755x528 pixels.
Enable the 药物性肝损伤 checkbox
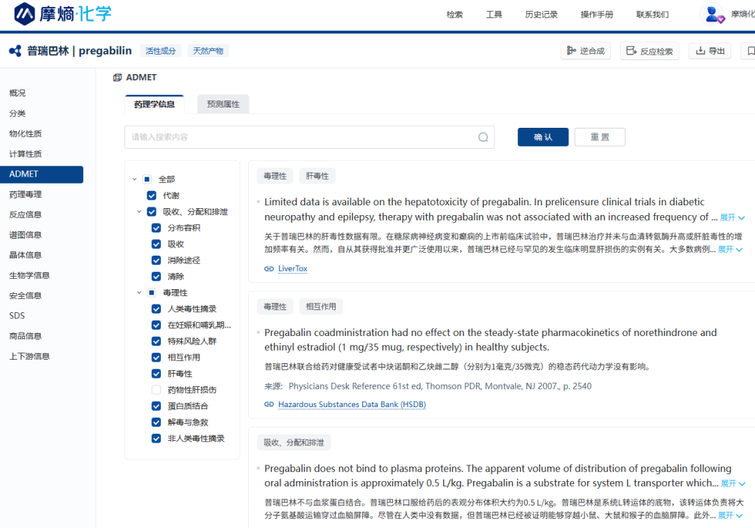(156, 390)
